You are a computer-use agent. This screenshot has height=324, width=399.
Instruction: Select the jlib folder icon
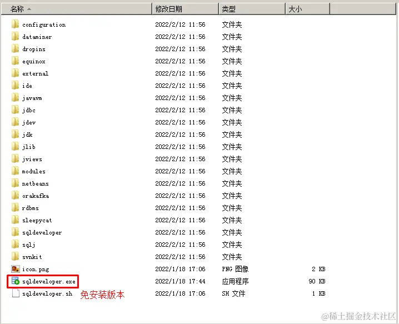coord(15,146)
